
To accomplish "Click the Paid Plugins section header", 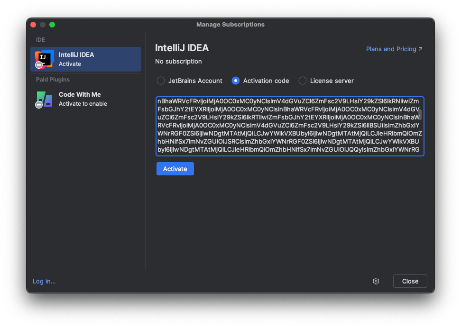I will click(x=52, y=80).
